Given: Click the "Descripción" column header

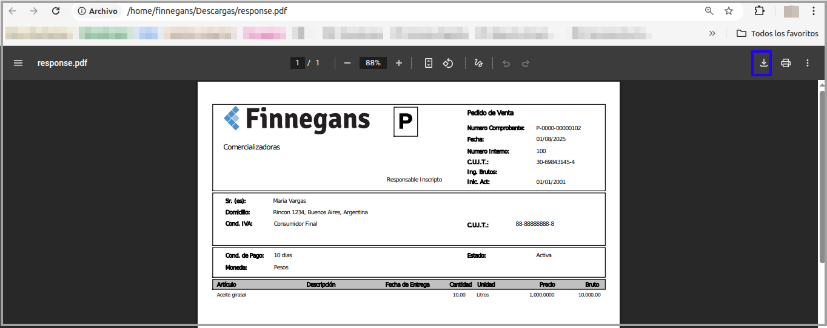Looking at the screenshot, I should pos(321,284).
